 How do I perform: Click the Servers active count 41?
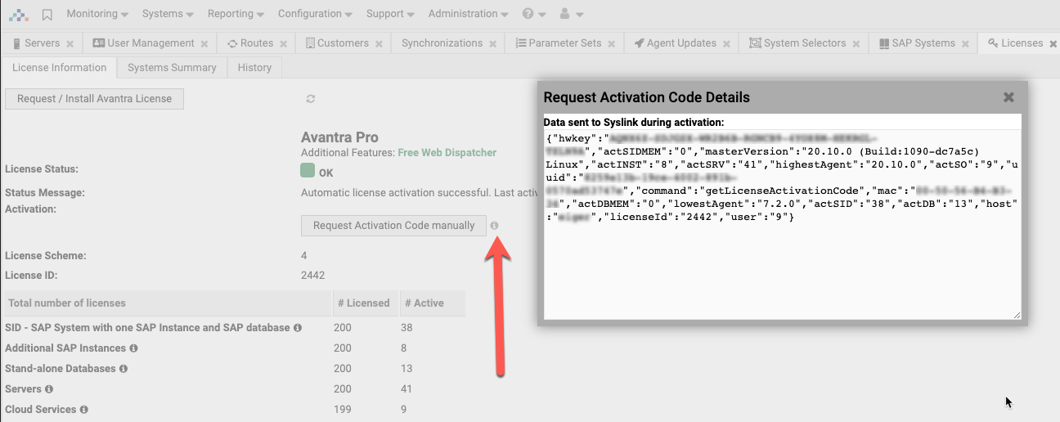[406, 389]
